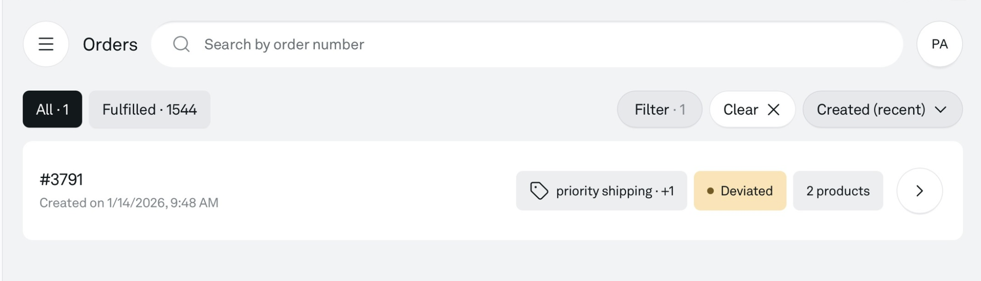Viewport: 981px width, 281px height.
Task: Switch to the All orders tab
Action: (52, 109)
